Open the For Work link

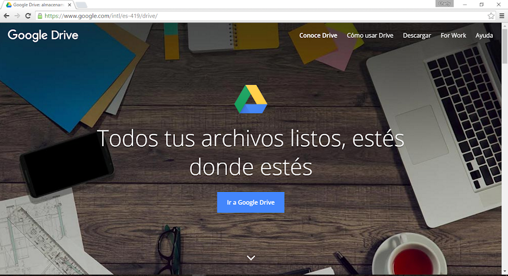[453, 36]
